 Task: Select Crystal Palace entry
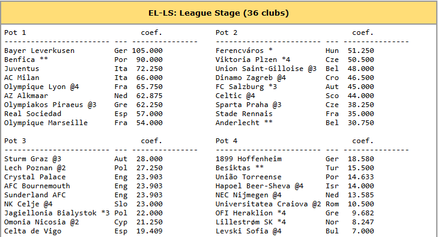pos(35,177)
